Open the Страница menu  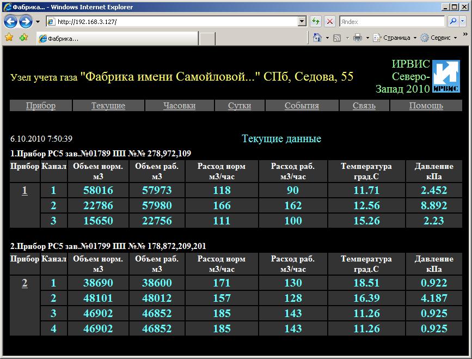[395, 38]
